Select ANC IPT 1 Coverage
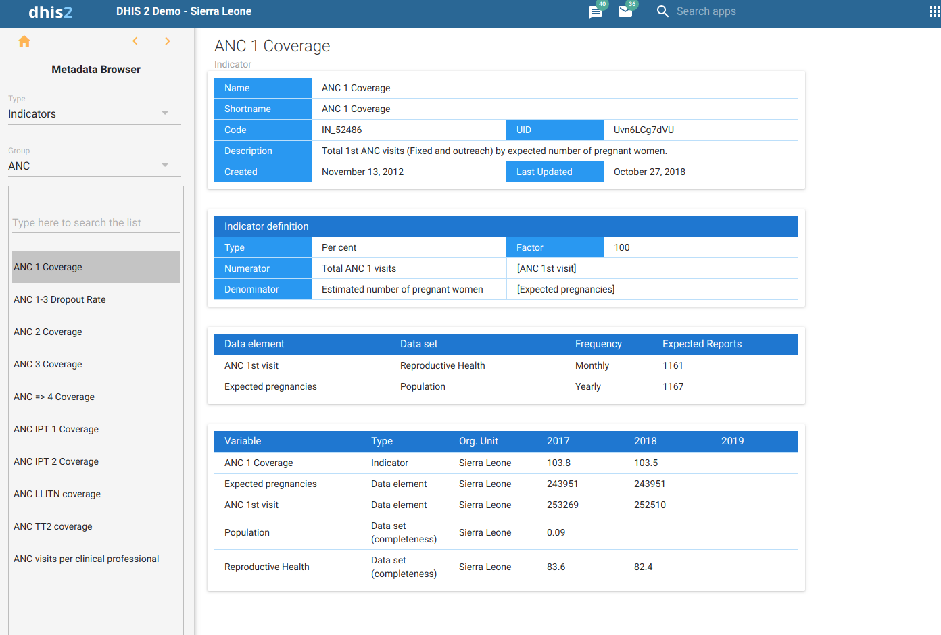Screen dimensions: 941x635 click(x=96, y=429)
